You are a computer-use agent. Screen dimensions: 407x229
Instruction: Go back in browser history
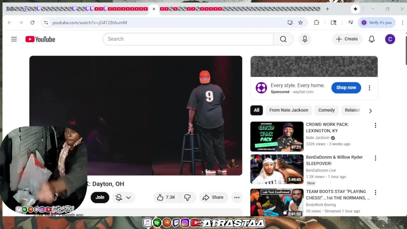[x=10, y=23]
